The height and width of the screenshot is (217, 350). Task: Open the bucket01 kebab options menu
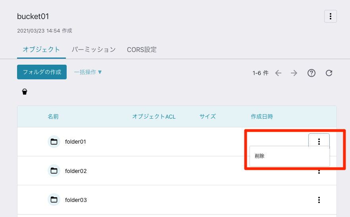click(x=330, y=16)
